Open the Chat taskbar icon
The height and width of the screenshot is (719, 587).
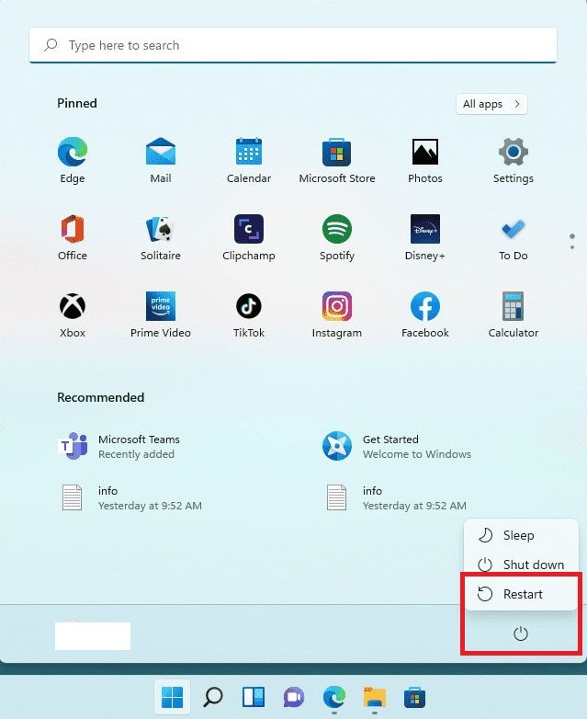(x=294, y=698)
